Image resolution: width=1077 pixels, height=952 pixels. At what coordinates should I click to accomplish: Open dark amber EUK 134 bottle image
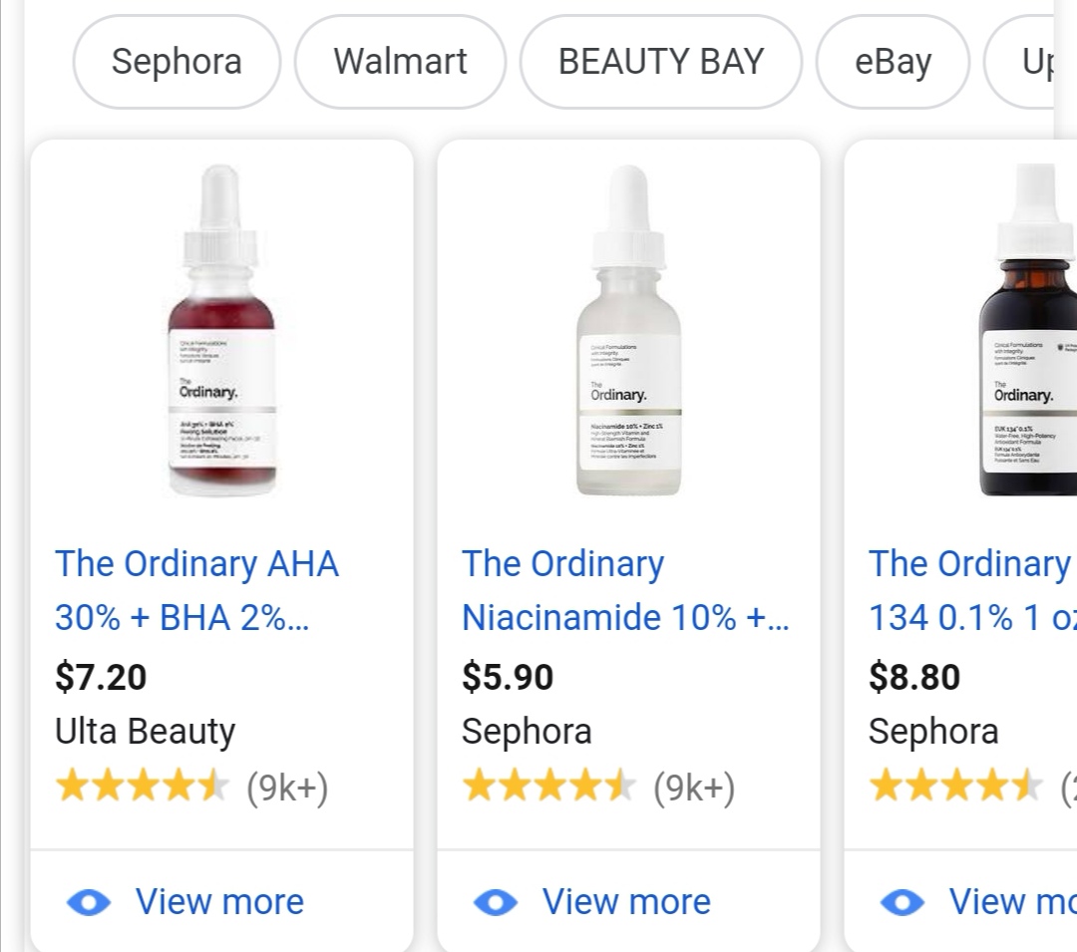point(1027,334)
